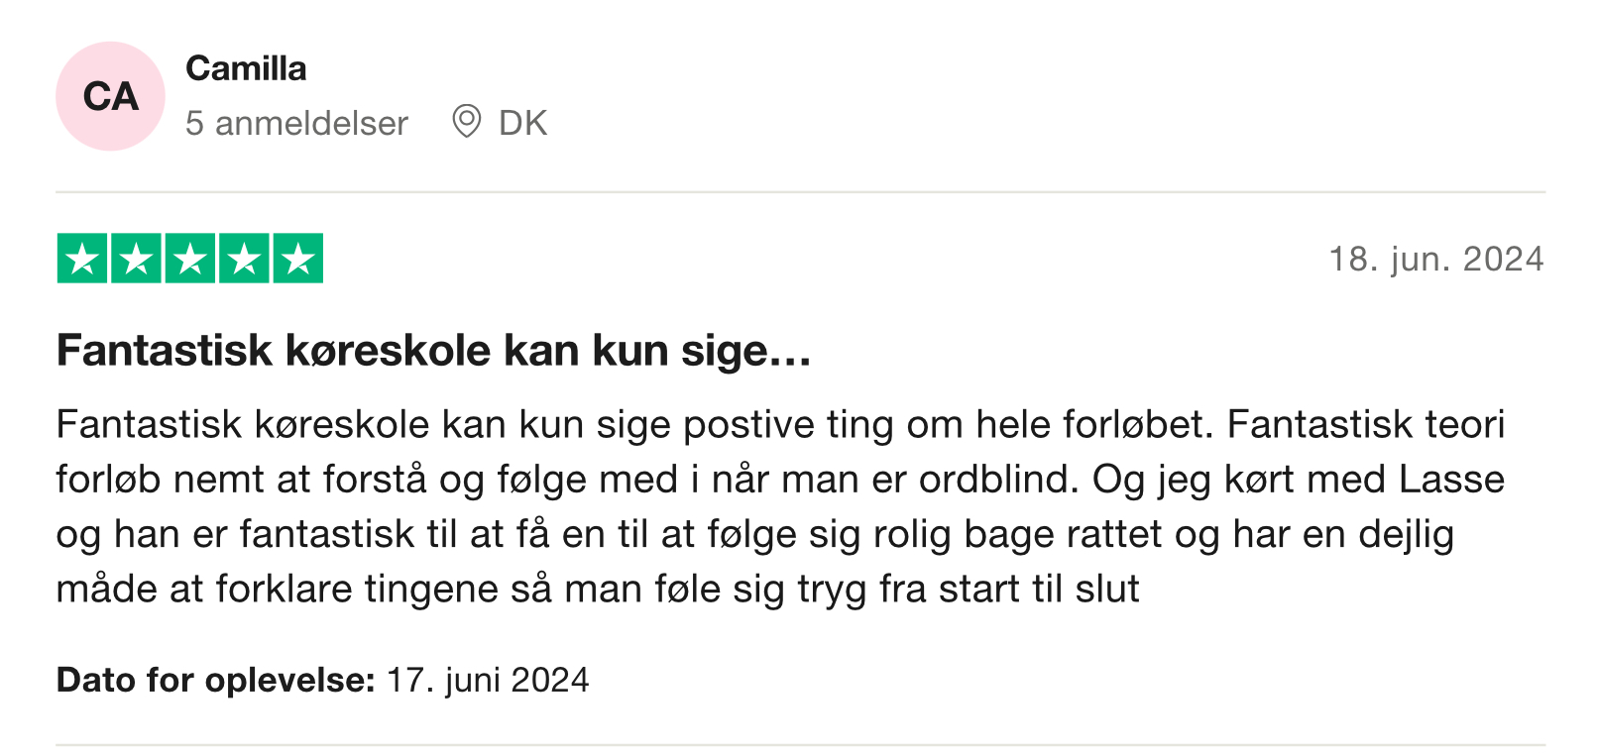This screenshot has height=755, width=1598.
Task: Click the divider line under the reviewer header
Action: (801, 192)
